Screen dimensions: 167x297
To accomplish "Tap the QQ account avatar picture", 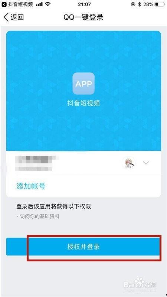I will click(x=128, y=163).
